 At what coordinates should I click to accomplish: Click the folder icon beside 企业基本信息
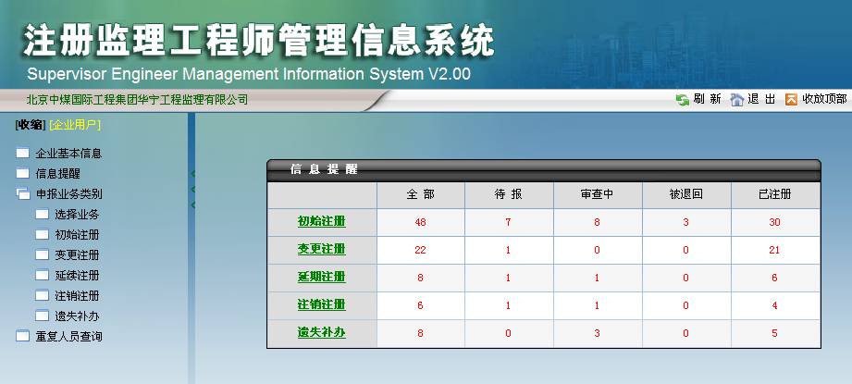(22, 154)
